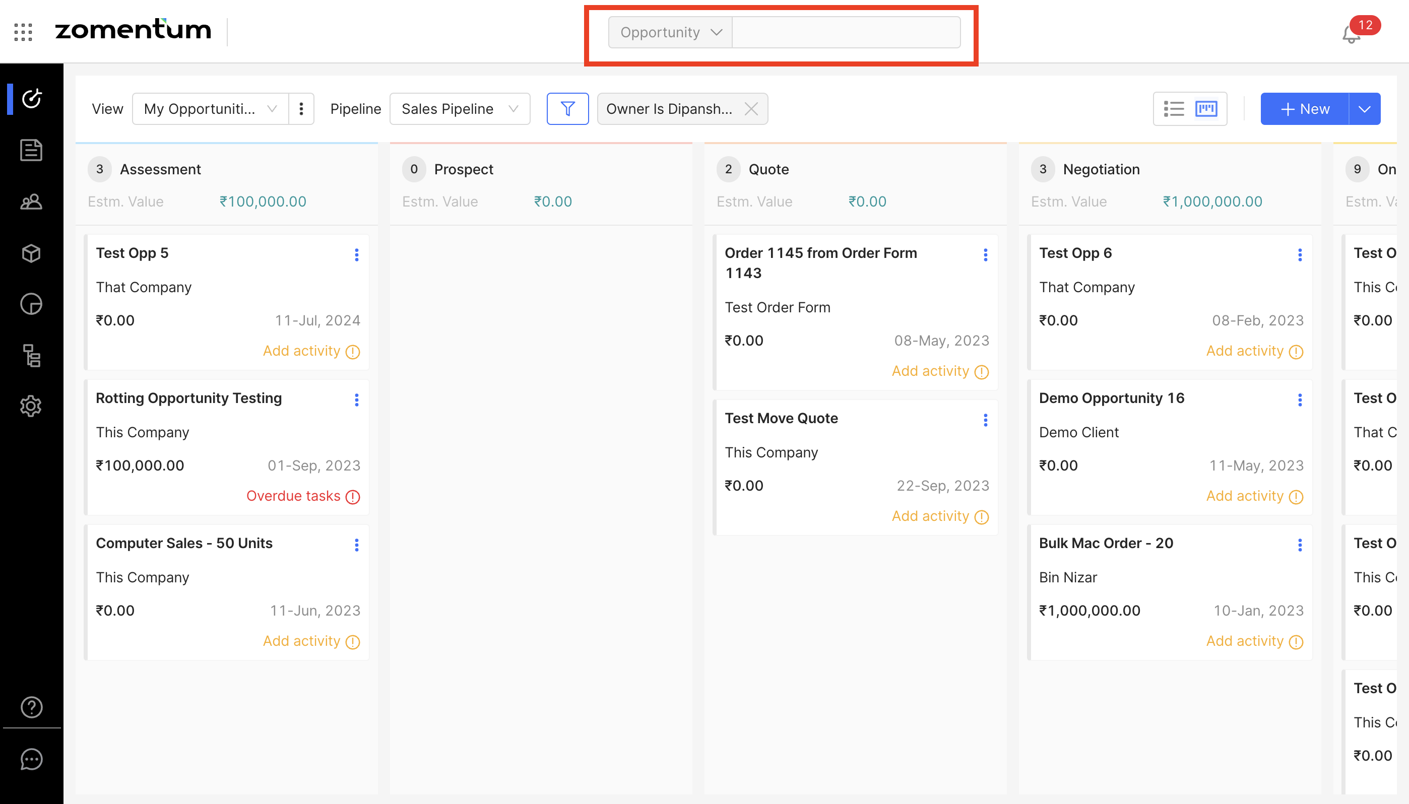This screenshot has height=804, width=1409.
Task: Open the Opportunity search type selector
Action: pos(670,33)
